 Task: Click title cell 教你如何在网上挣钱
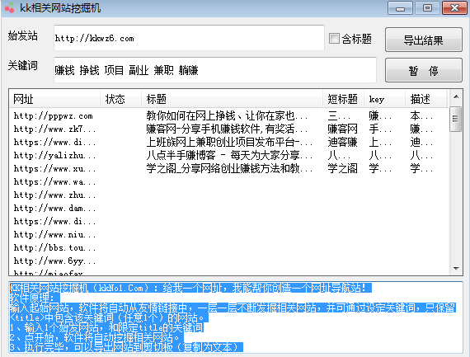(227, 115)
